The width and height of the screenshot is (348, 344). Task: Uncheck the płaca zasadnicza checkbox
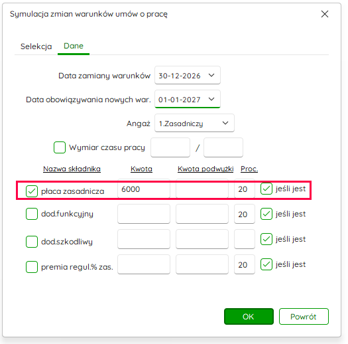coord(32,191)
